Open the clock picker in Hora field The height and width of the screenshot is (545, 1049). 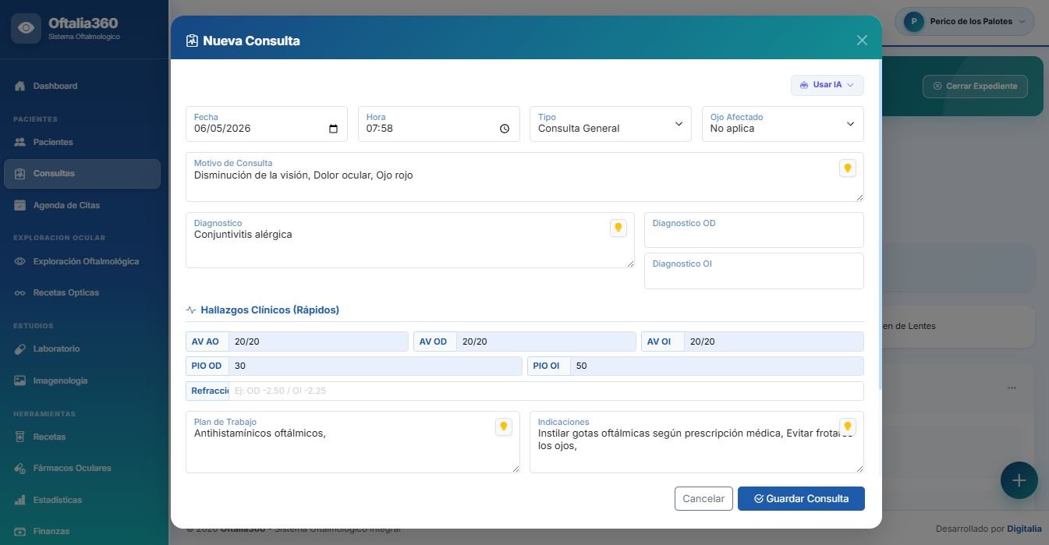point(505,129)
